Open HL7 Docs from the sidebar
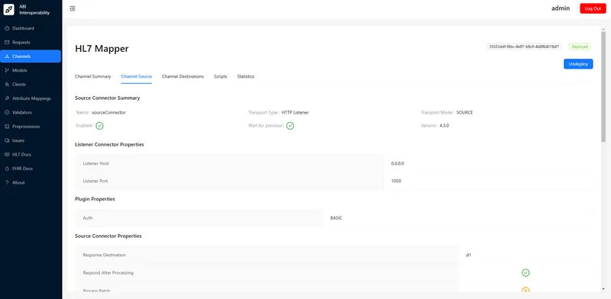The width and height of the screenshot is (611, 299). click(x=31, y=155)
